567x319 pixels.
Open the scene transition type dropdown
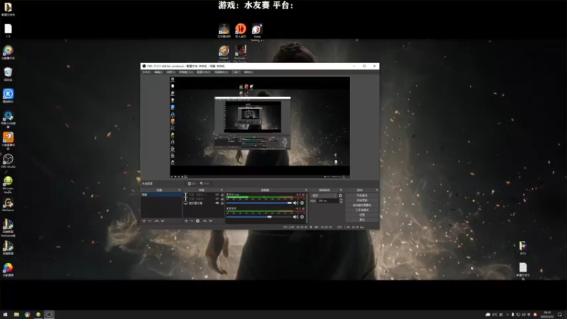coord(324,196)
